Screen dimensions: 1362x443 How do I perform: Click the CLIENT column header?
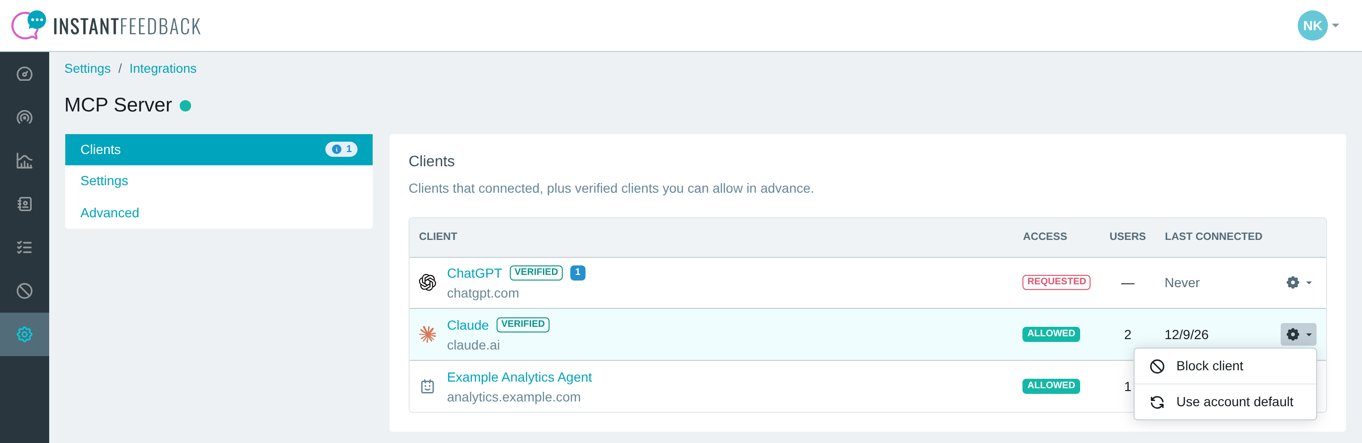[438, 237]
